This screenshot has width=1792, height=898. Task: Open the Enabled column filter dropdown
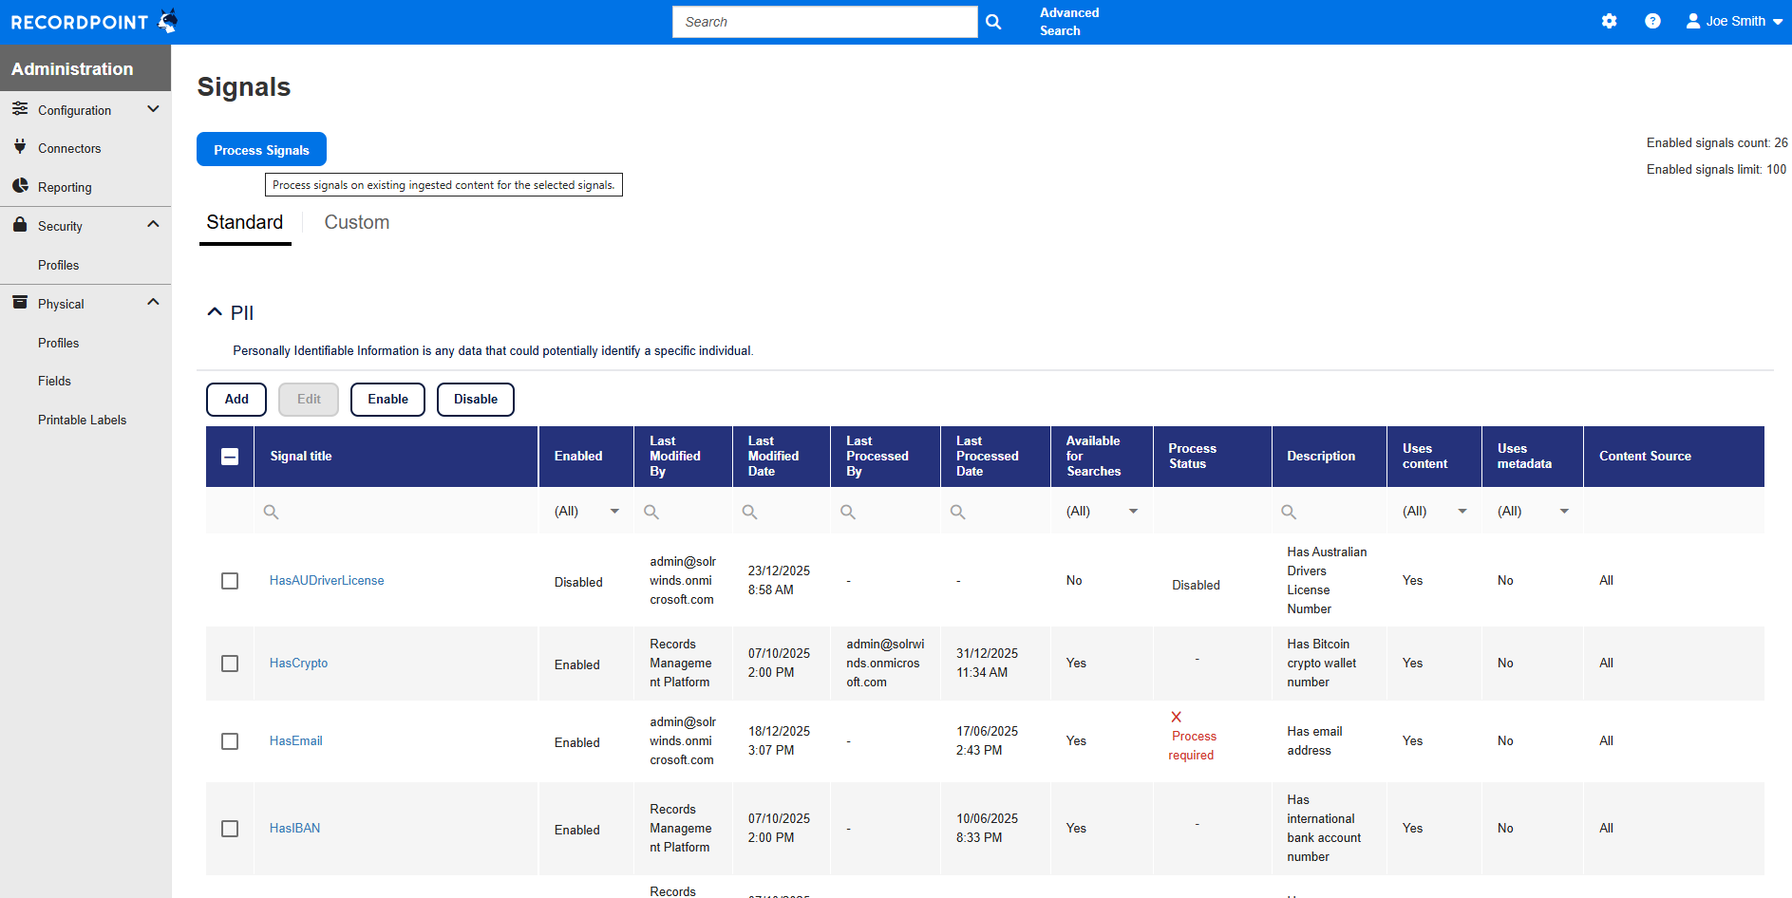(613, 512)
